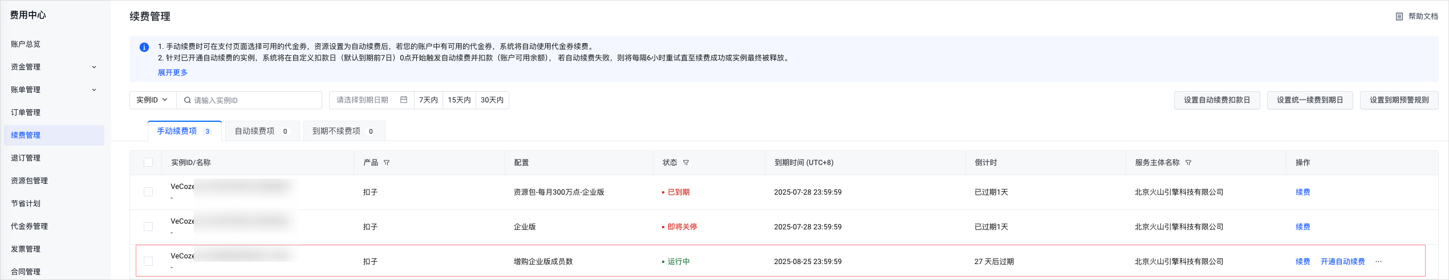This screenshot has width=1449, height=280.
Task: Click the search magnifier icon
Action: point(187,100)
